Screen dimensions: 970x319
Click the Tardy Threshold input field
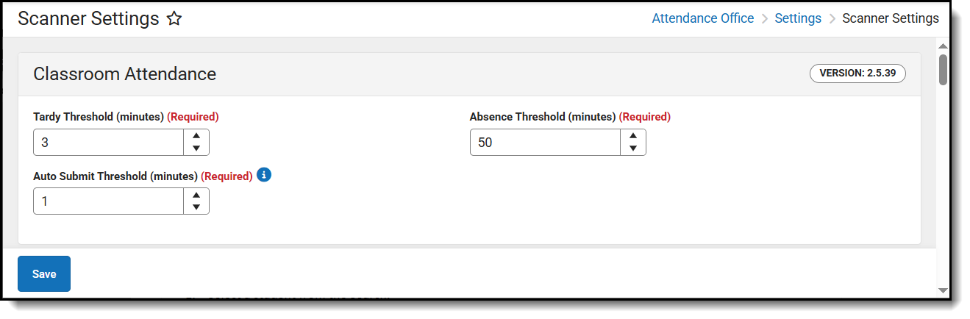(108, 143)
